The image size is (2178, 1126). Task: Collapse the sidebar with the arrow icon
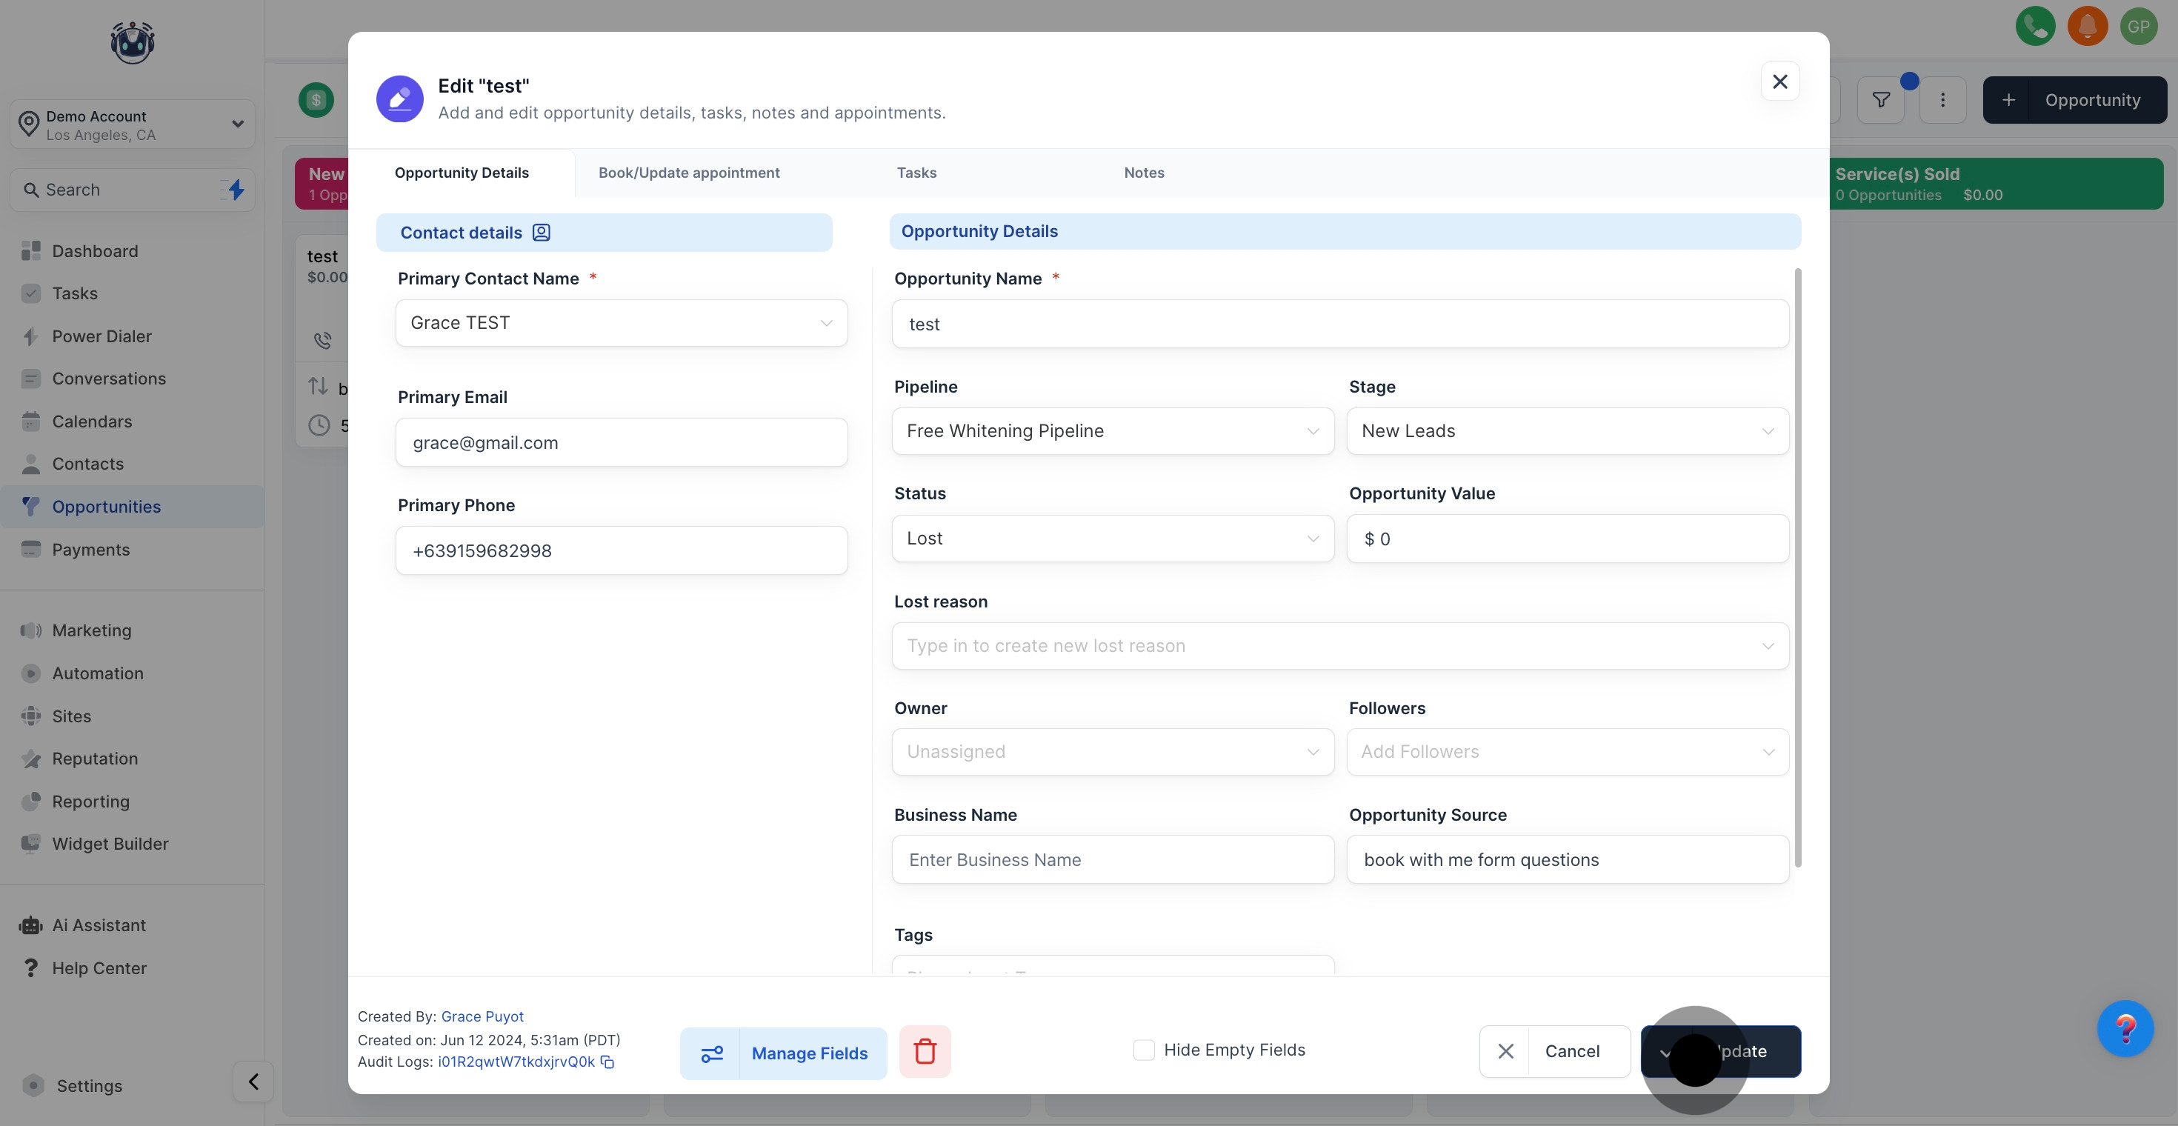click(x=253, y=1082)
